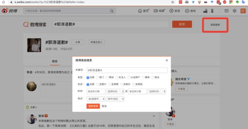Follow 娱乐有饭 with 关注 button
Viewport: 248px width, 129px height.
pyautogui.click(x=181, y=89)
